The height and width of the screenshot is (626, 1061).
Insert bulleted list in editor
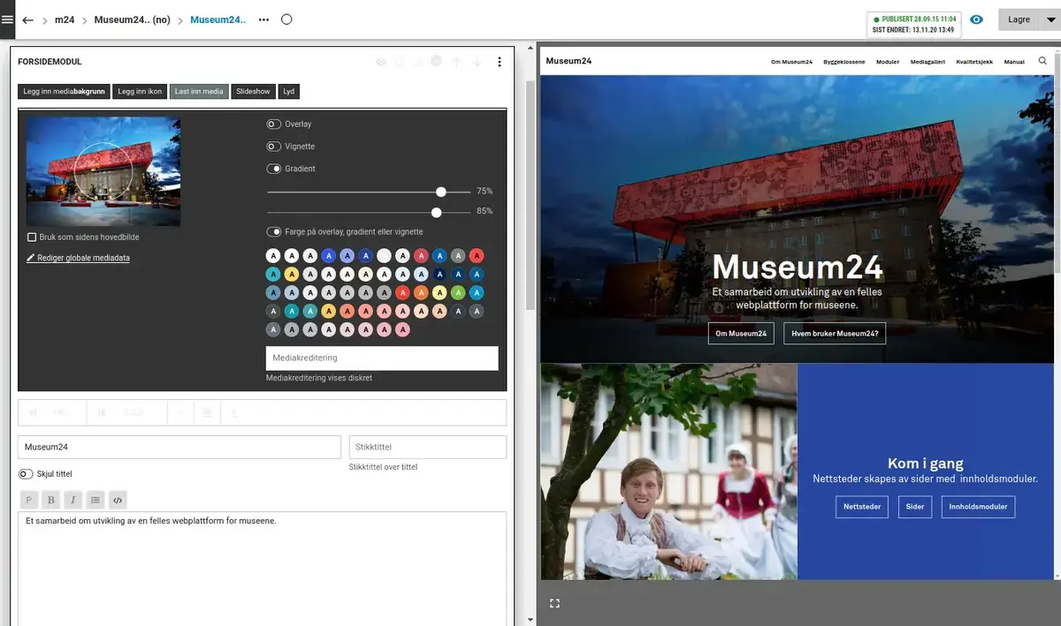pyautogui.click(x=95, y=500)
